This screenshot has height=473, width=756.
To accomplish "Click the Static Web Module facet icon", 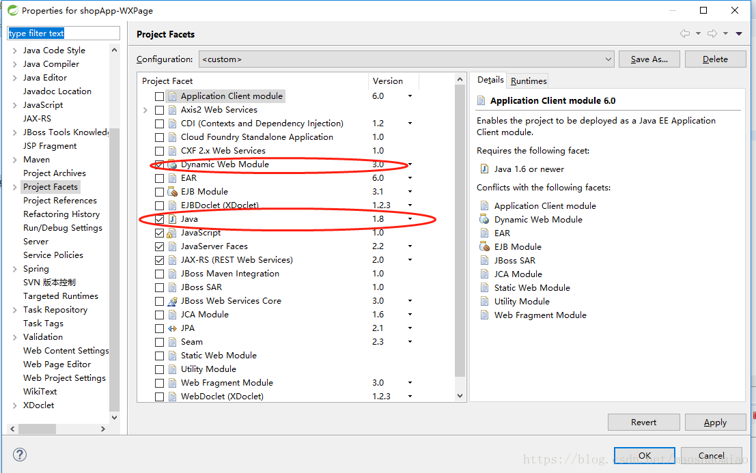I will [x=172, y=356].
